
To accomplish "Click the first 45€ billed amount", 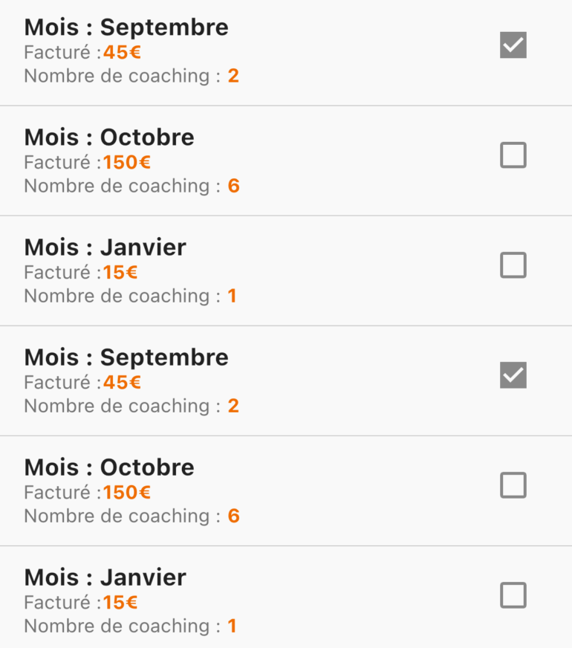I will point(123,53).
